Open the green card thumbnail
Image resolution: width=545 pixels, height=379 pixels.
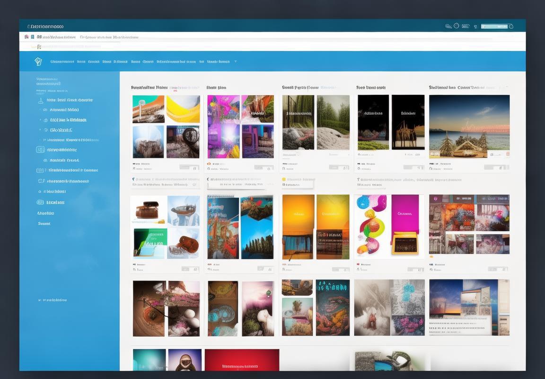(x=150, y=243)
